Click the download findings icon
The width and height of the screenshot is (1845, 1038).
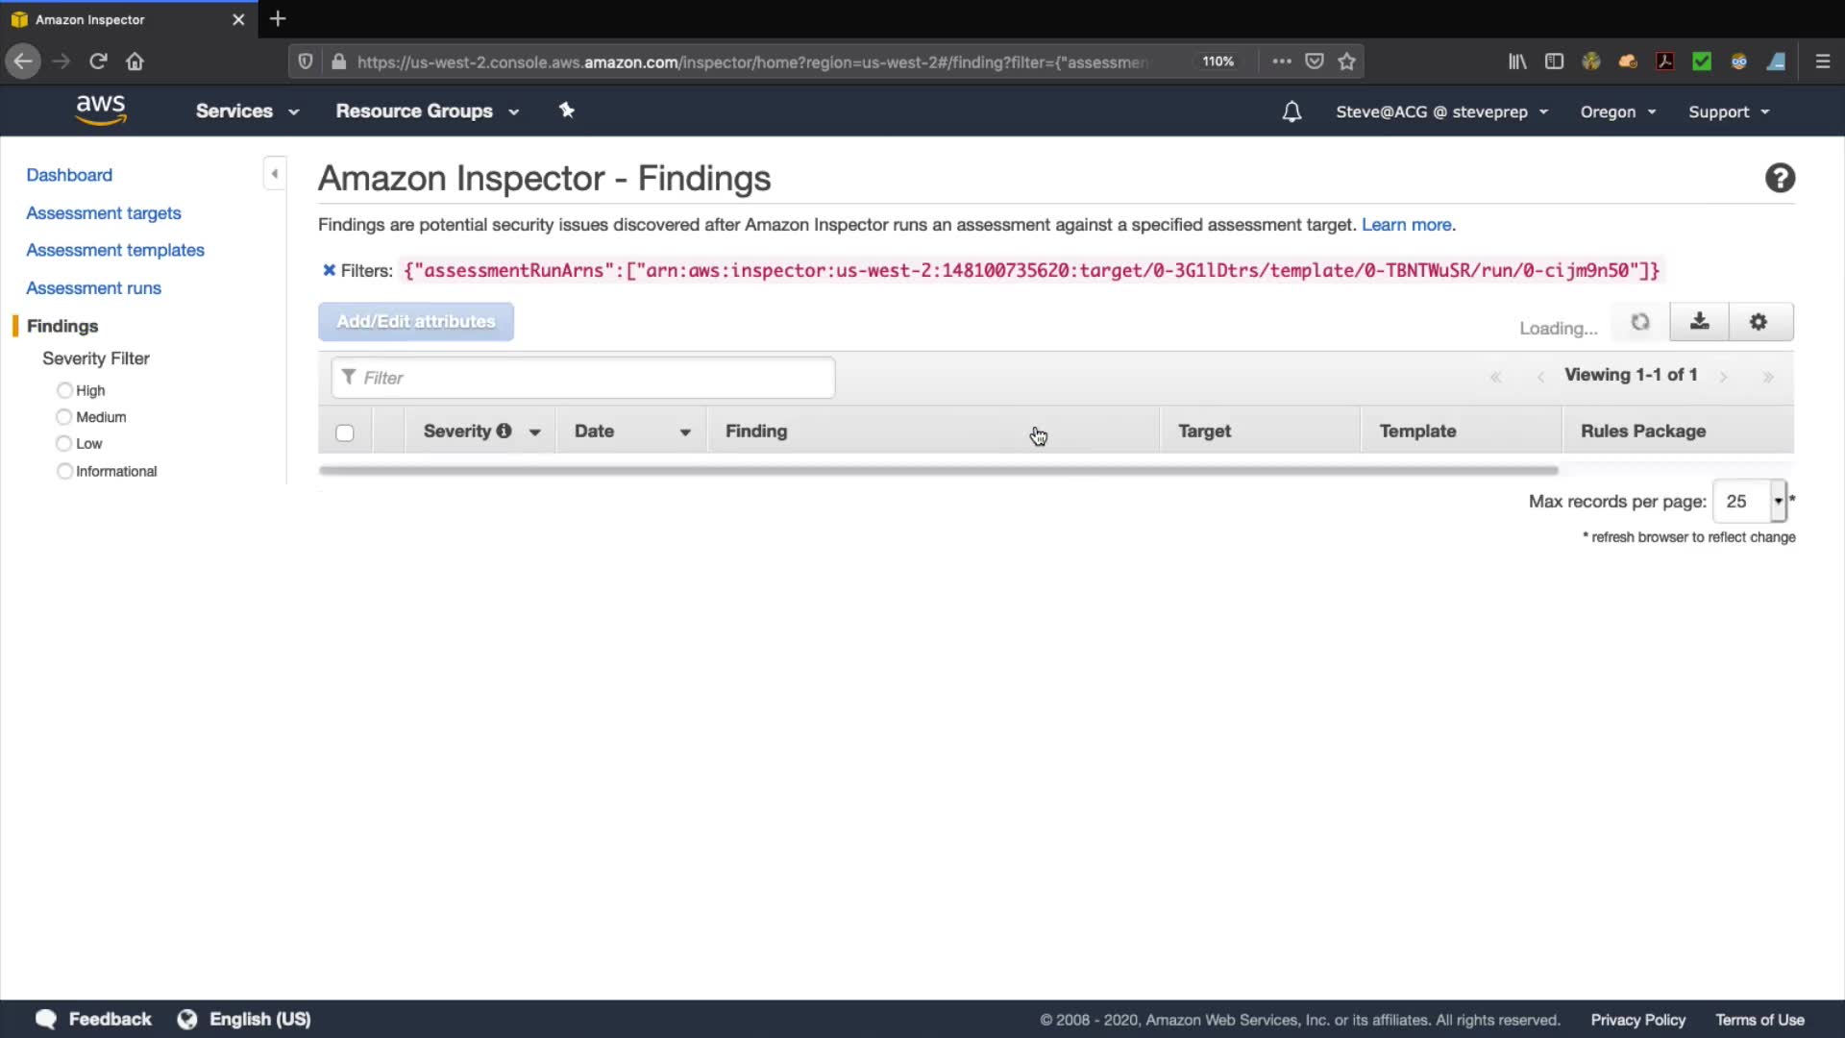(x=1699, y=322)
